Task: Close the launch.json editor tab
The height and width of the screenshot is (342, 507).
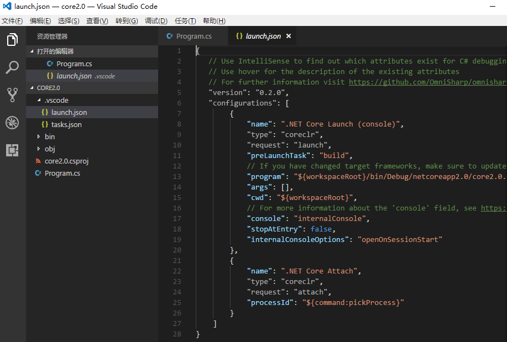Action: [289, 36]
